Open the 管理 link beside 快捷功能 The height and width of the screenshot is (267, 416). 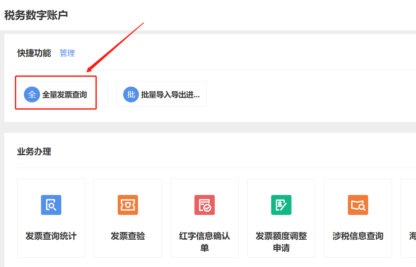point(67,53)
